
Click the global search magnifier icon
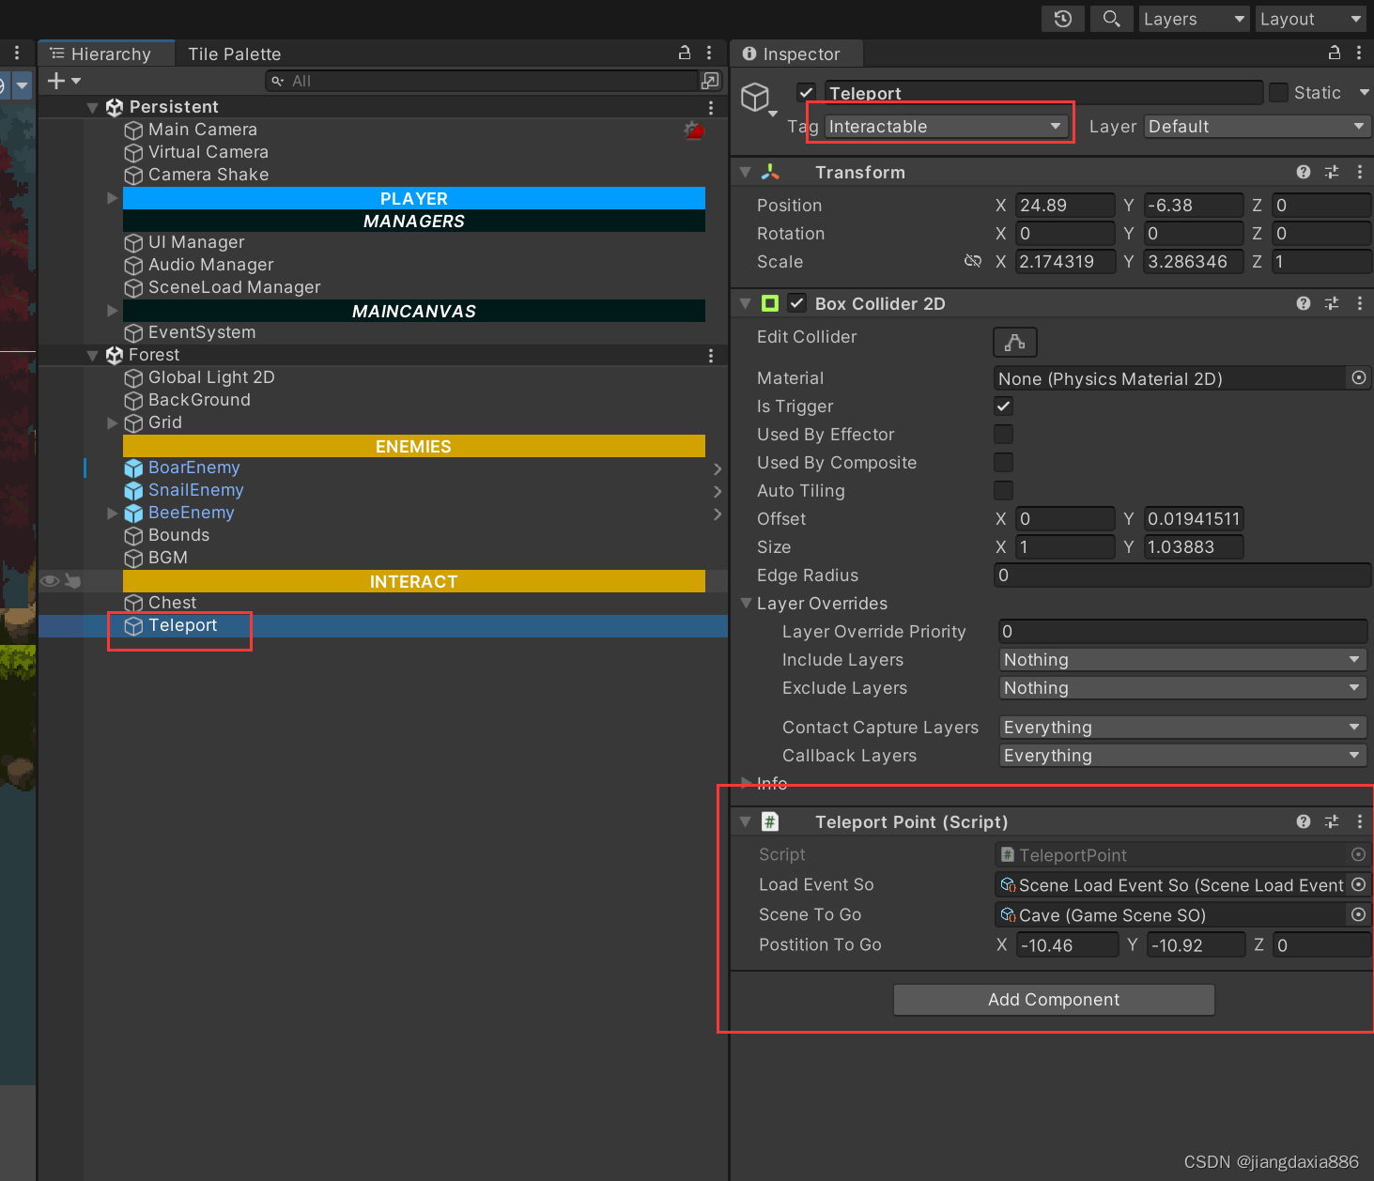(x=1111, y=19)
